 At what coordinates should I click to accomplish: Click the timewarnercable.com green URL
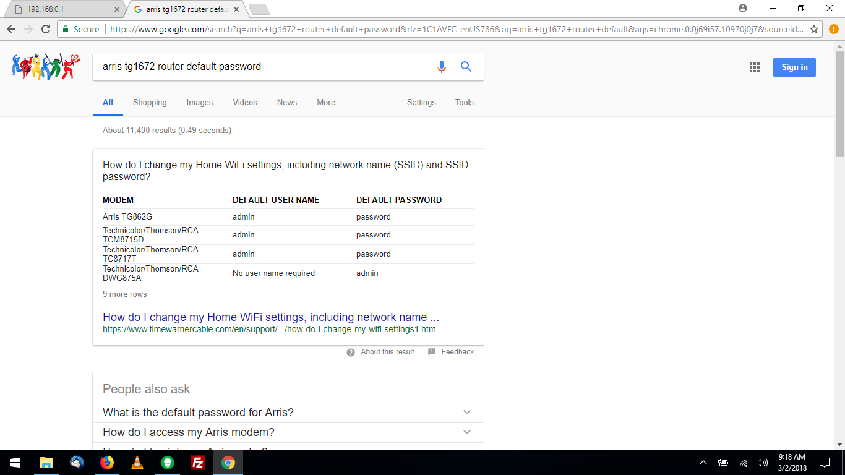click(273, 329)
